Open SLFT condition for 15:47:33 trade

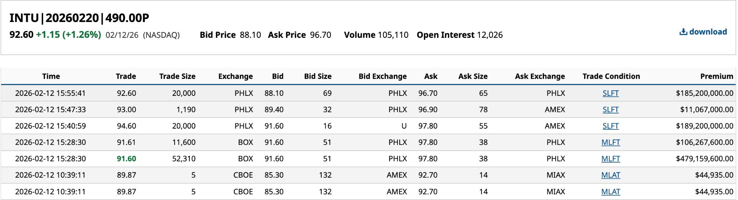pyautogui.click(x=610, y=110)
